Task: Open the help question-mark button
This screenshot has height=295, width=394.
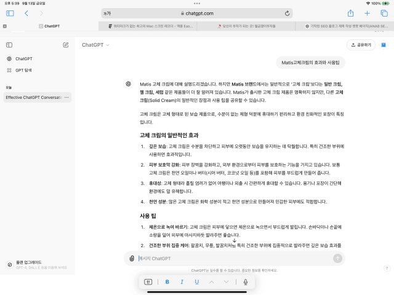Action: [x=387, y=268]
